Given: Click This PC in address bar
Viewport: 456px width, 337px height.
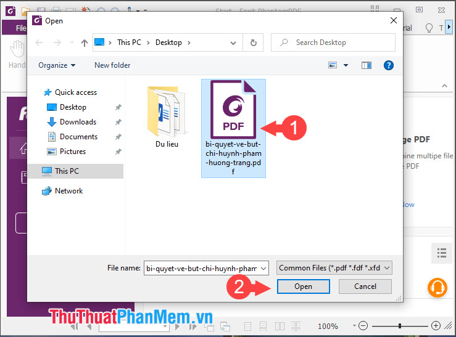Looking at the screenshot, I should pyautogui.click(x=129, y=43).
